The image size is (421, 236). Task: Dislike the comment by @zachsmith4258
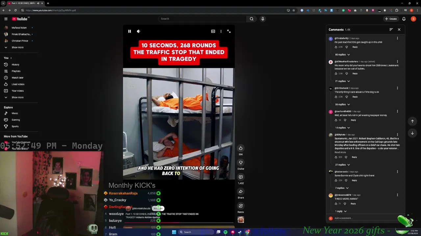coord(345,120)
